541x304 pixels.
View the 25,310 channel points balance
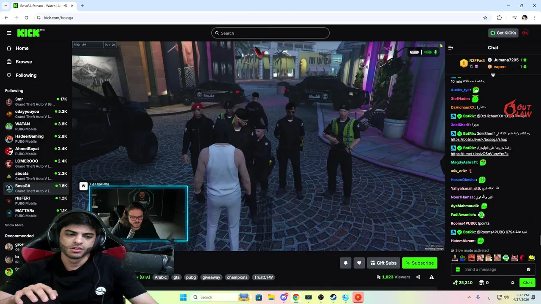point(462,282)
